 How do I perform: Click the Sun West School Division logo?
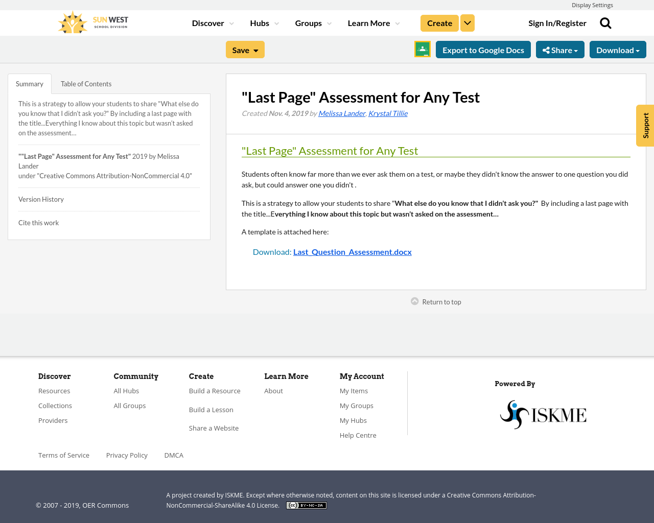[x=92, y=21]
